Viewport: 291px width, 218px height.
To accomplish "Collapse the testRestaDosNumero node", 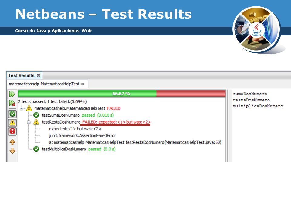I will pyautogui.click(x=28, y=122).
